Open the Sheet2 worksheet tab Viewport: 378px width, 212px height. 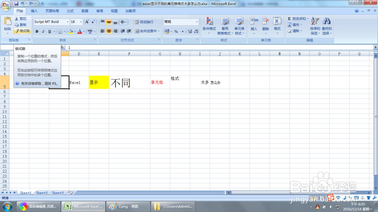point(42,193)
